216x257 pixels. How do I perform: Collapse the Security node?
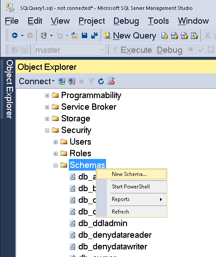(x=47, y=130)
